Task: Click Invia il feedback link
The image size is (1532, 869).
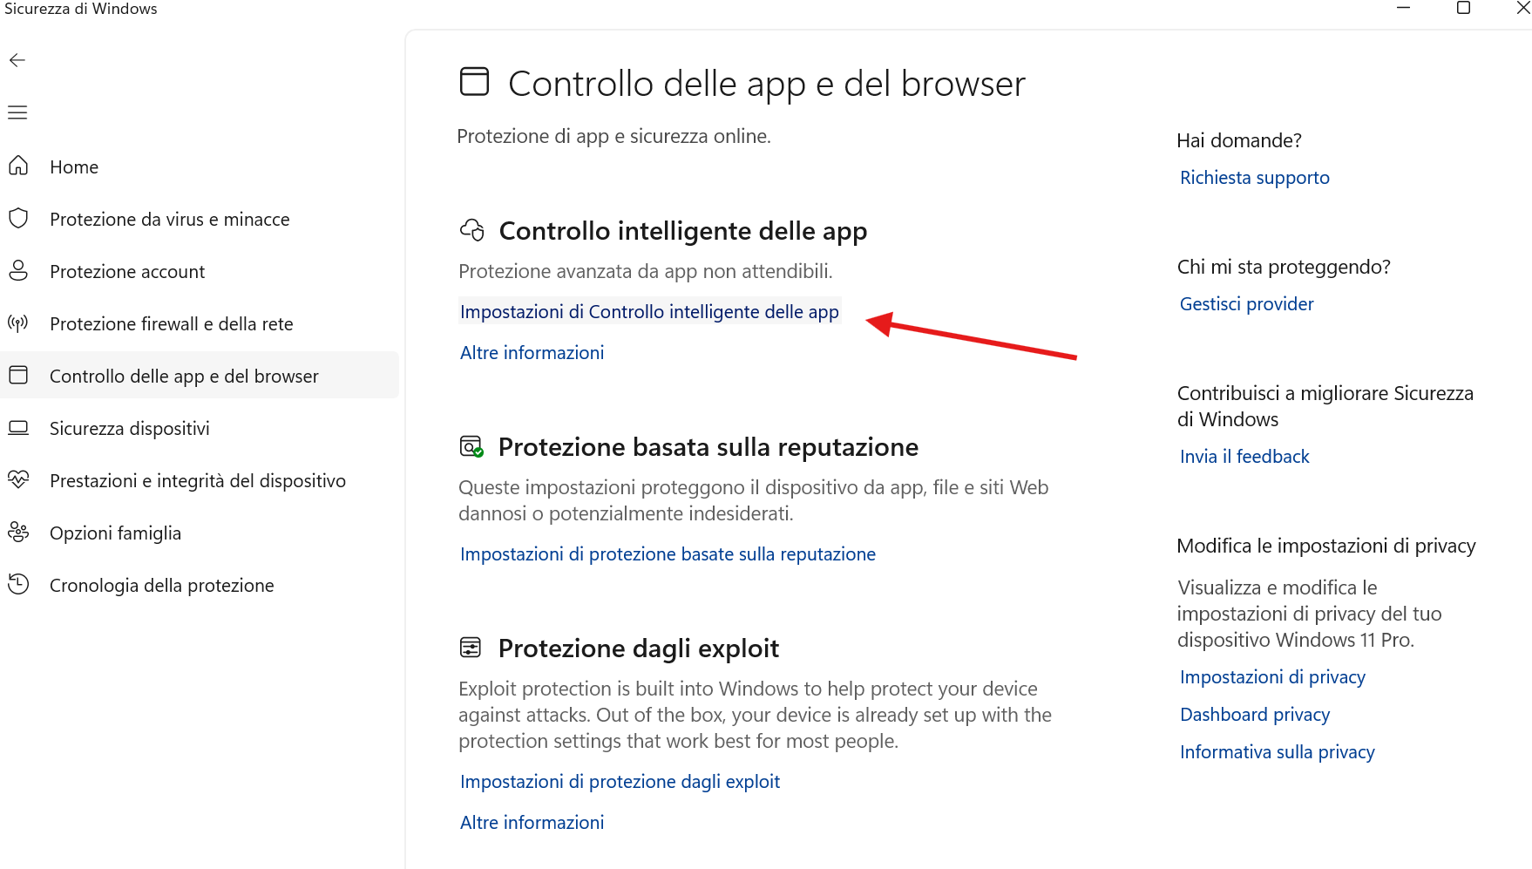Action: (1244, 457)
